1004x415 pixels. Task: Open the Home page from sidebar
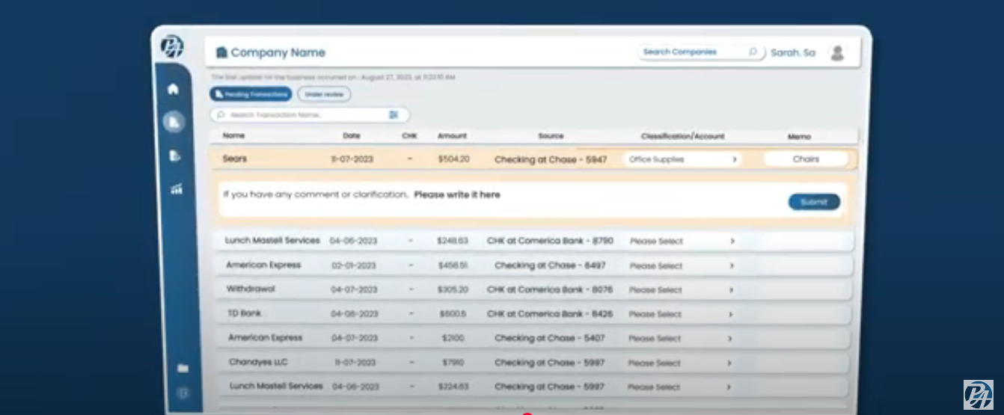tap(173, 90)
